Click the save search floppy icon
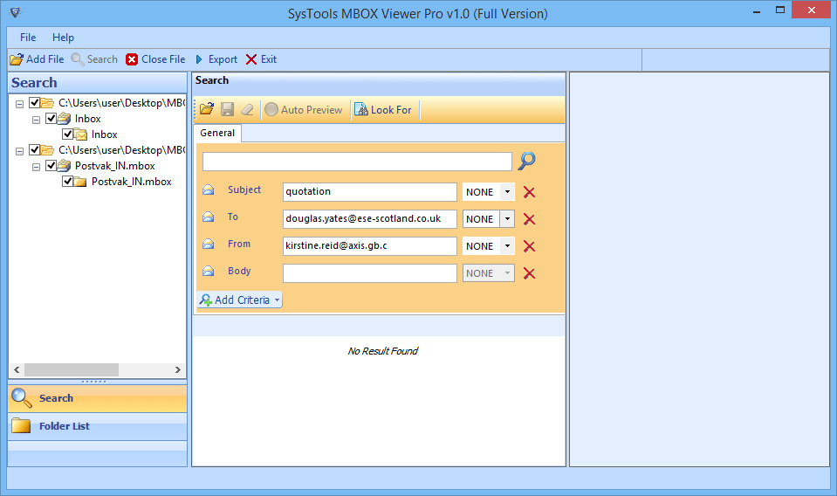 tap(228, 109)
